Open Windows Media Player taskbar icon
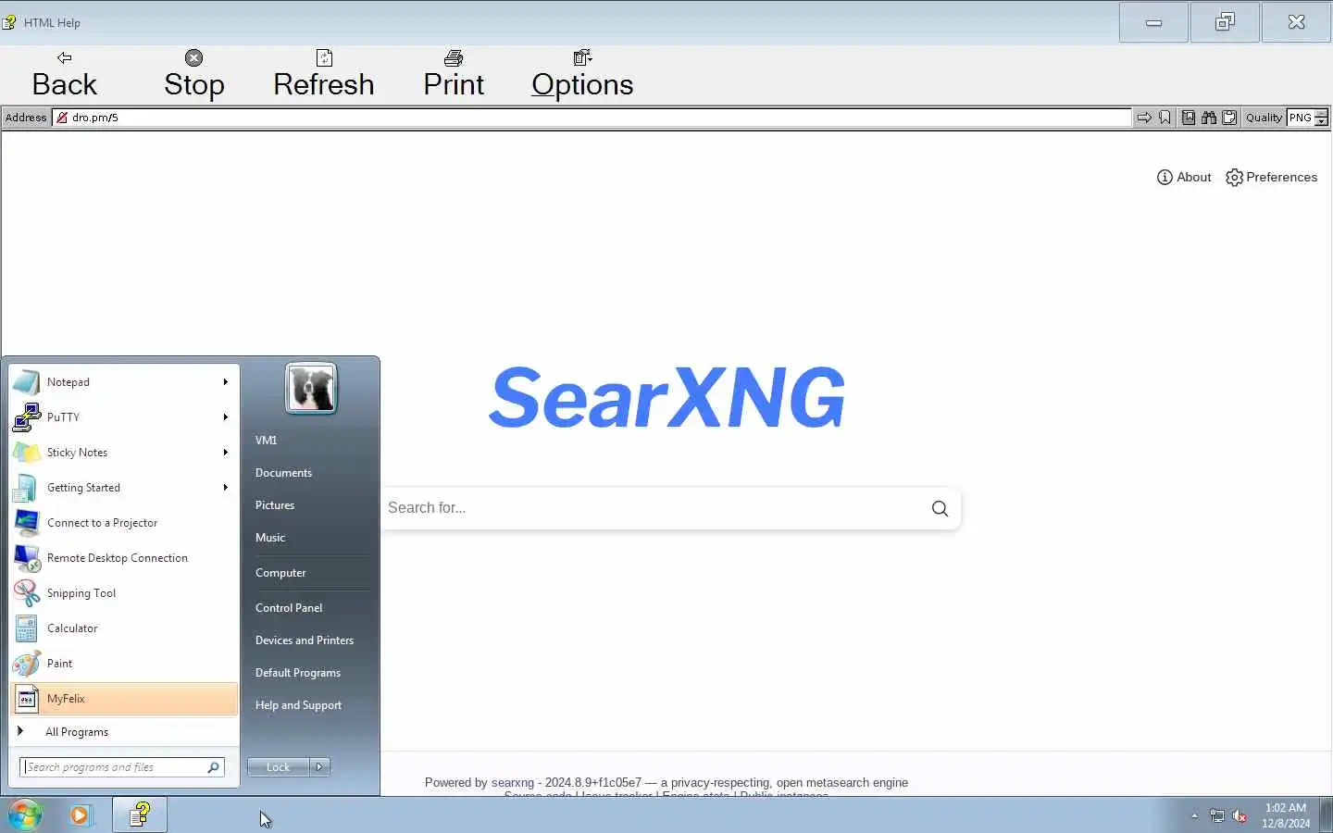 (81, 814)
